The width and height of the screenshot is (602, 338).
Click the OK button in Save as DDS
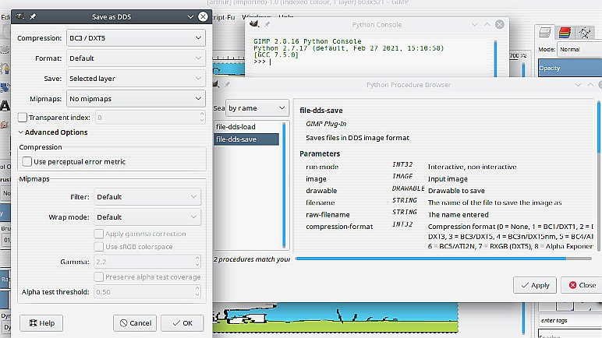tap(182, 322)
